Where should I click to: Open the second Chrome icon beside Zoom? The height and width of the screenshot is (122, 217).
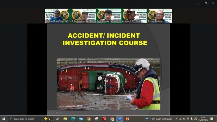[112, 119]
